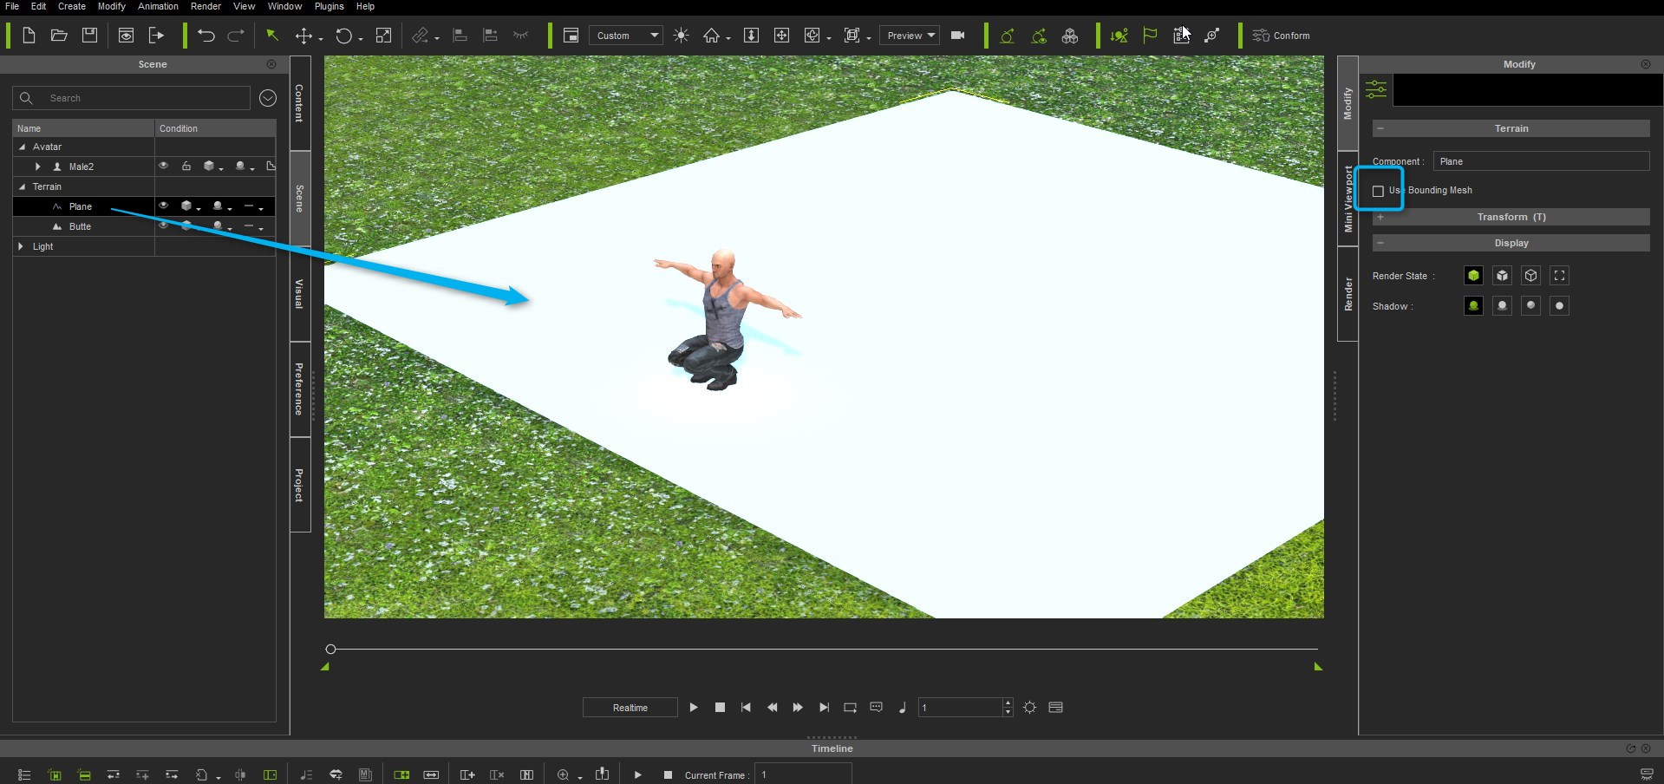Set Render State to wireframe cube
This screenshot has width=1664, height=784.
click(x=1531, y=276)
